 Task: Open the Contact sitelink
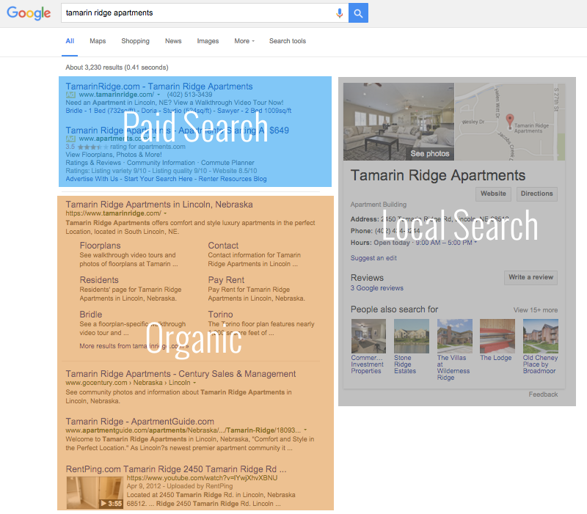pos(223,246)
